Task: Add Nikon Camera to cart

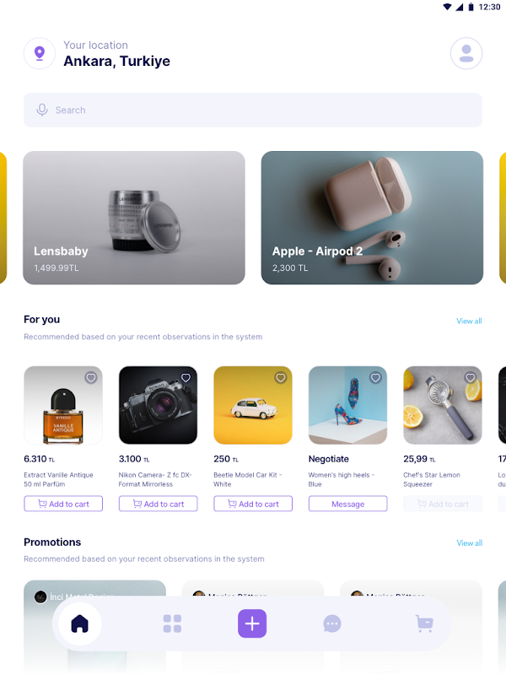Action: pyautogui.click(x=159, y=504)
